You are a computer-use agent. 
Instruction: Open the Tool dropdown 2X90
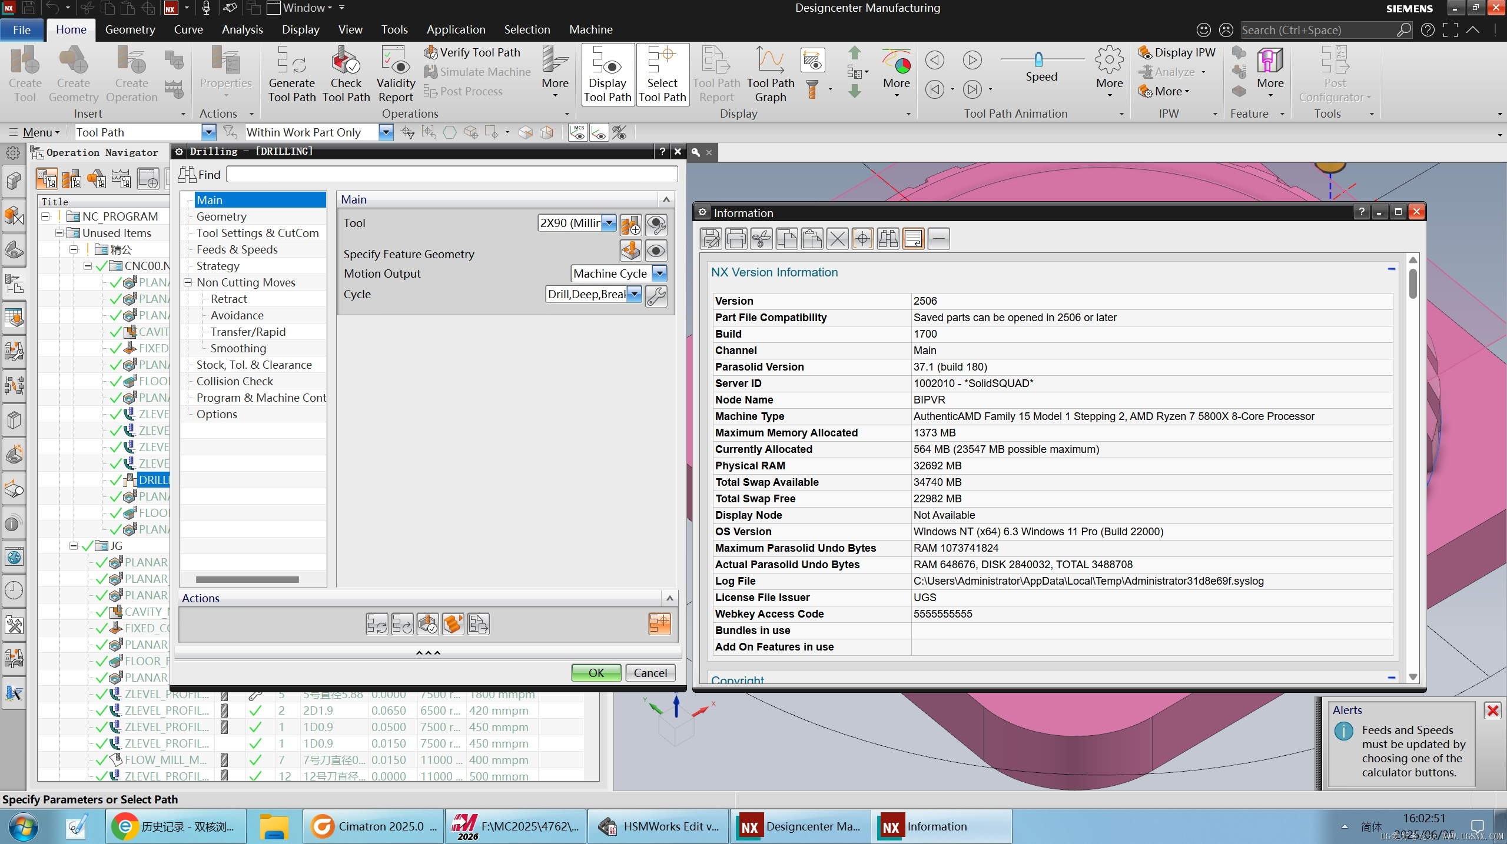609,223
